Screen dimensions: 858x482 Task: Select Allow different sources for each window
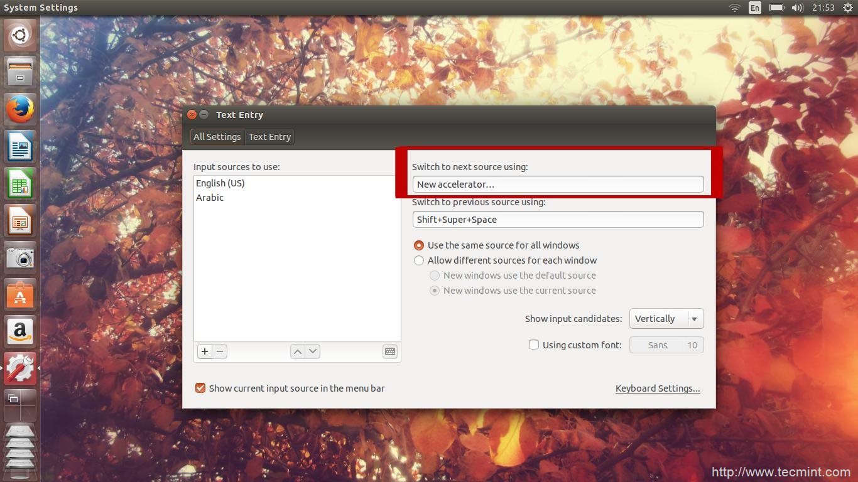(505, 260)
